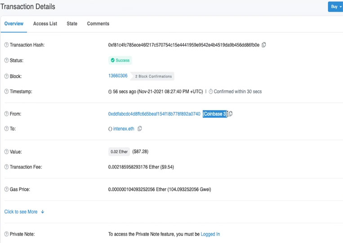Follow the Logged In link
This screenshot has width=343, height=243.
pos(210,234)
